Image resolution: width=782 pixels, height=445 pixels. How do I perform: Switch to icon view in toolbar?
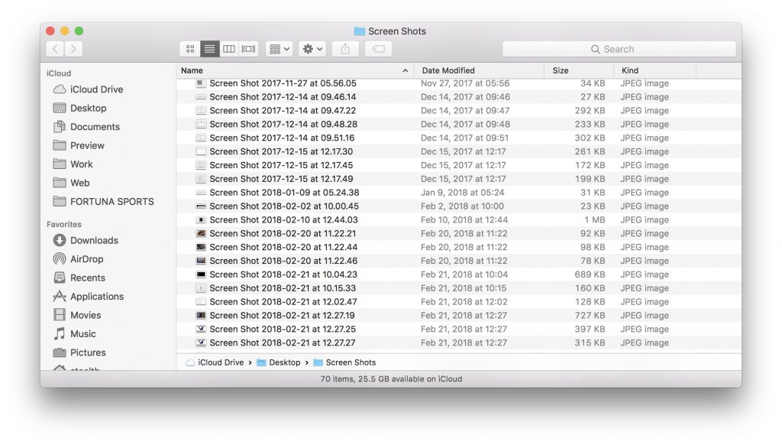pos(190,49)
